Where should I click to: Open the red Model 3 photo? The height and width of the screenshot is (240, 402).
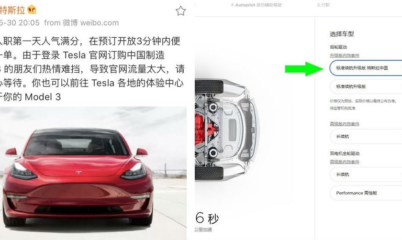tap(93, 173)
